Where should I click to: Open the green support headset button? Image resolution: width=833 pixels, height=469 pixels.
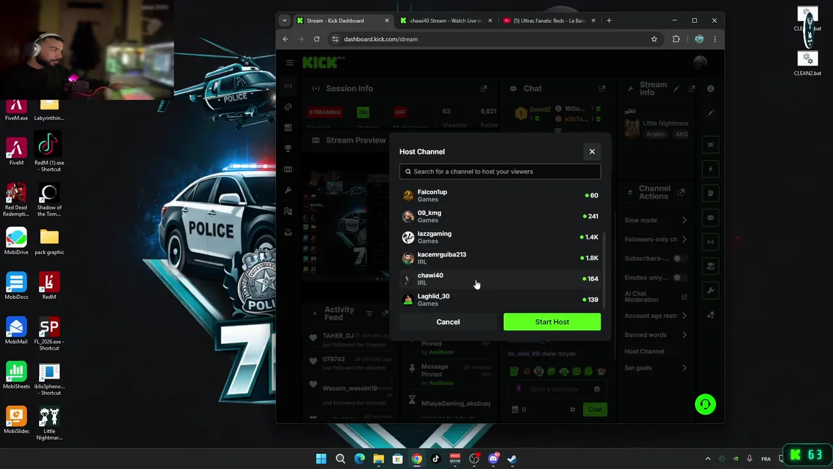705,405
